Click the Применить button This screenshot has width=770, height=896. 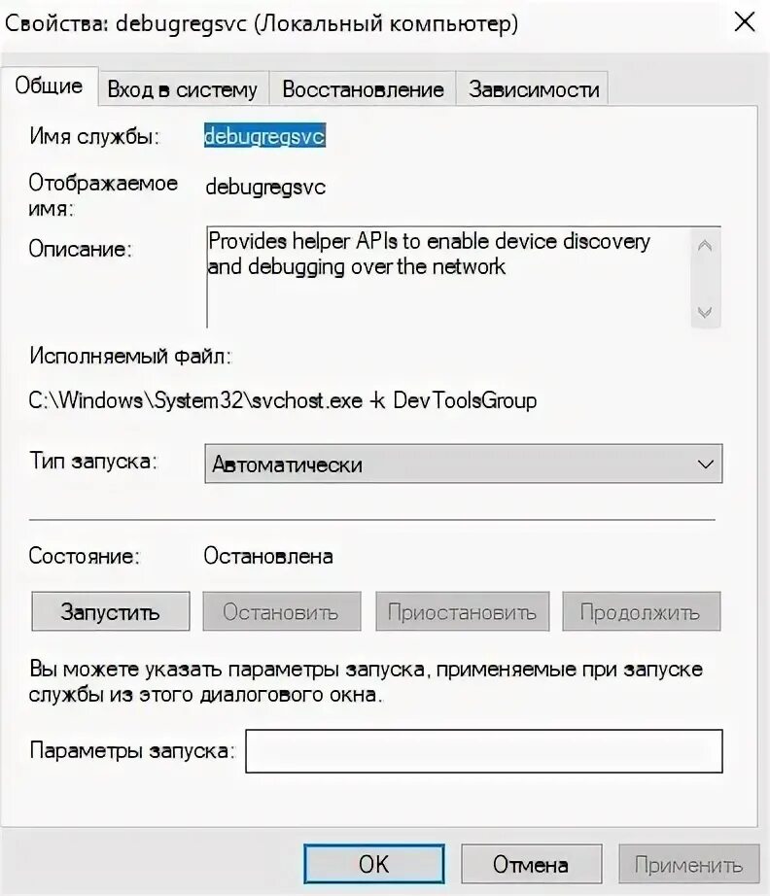689,864
